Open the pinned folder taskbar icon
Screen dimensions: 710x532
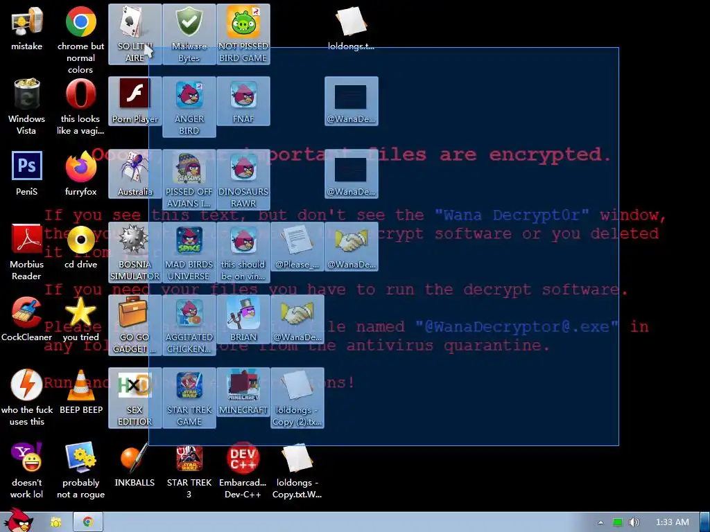pyautogui.click(x=56, y=522)
